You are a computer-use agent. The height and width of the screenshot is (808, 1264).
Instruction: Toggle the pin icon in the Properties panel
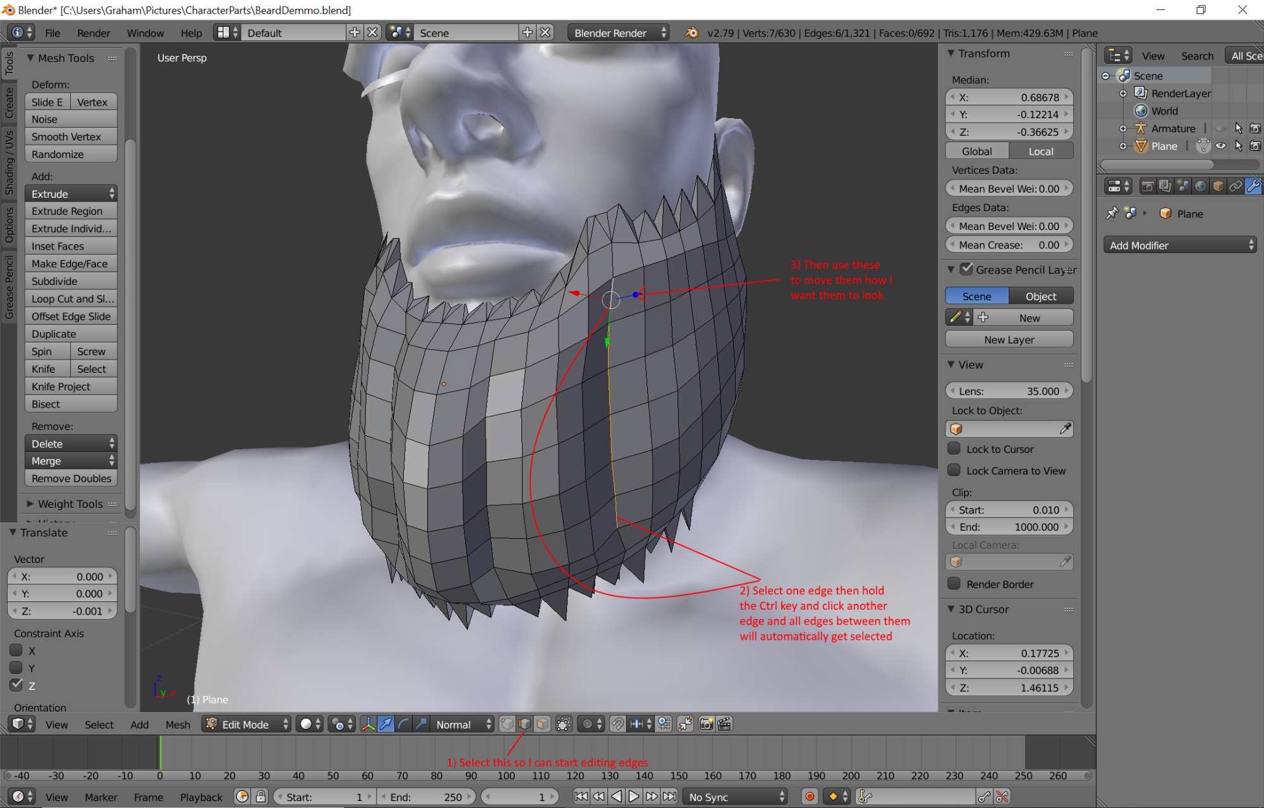(x=1112, y=214)
